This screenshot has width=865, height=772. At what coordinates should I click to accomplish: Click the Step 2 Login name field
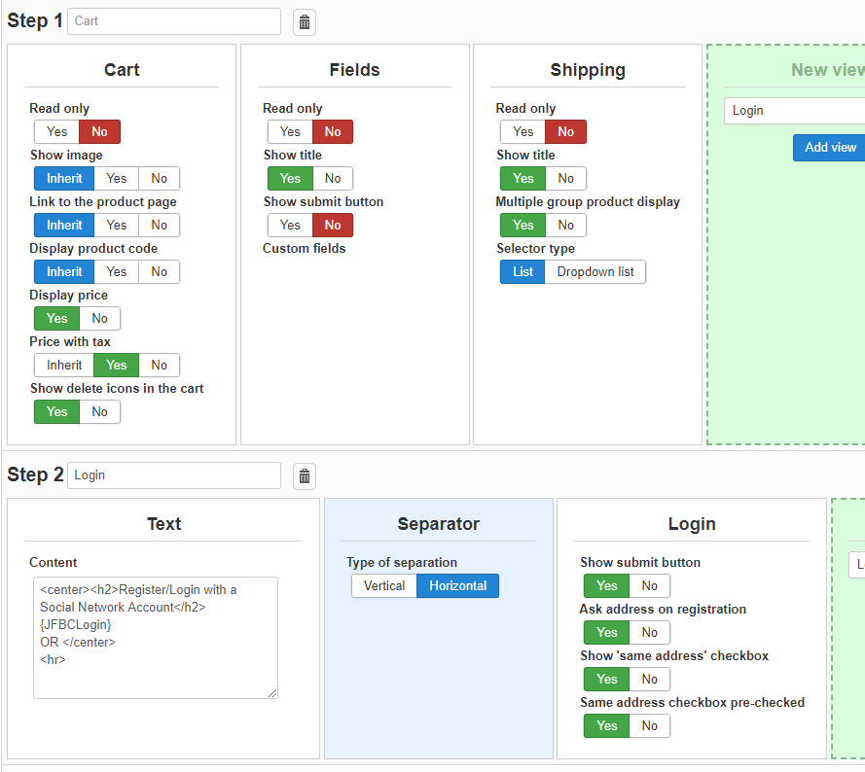coord(174,475)
